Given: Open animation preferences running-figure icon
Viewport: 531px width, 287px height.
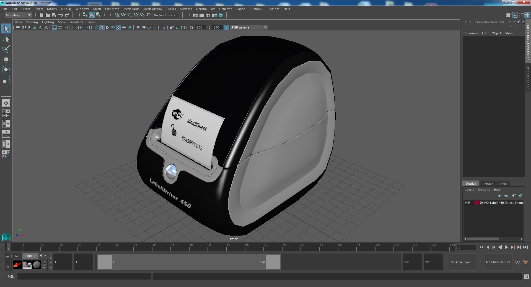Looking at the screenshot, I should point(525,262).
